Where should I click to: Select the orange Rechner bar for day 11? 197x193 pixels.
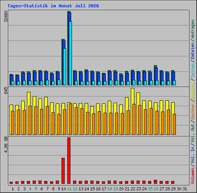(70, 119)
